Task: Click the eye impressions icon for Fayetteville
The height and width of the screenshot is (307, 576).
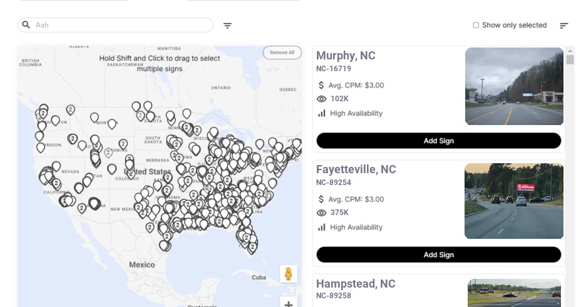Action: [x=322, y=213]
